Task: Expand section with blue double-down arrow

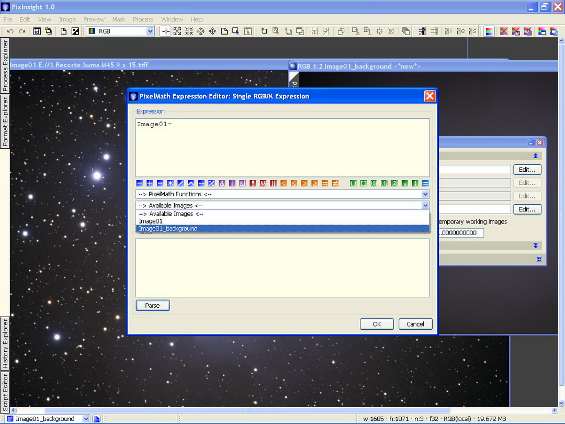Action: [536, 246]
